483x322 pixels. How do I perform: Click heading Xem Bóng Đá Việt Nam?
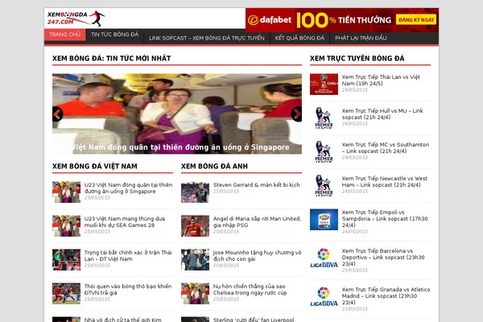[x=95, y=167]
